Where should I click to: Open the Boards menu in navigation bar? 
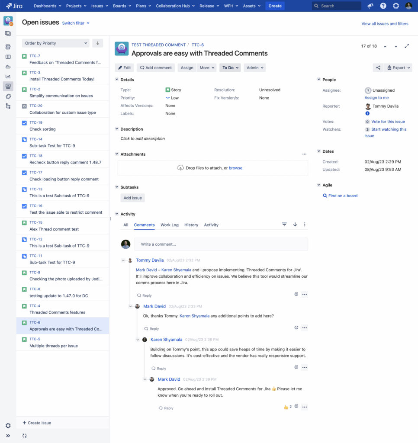click(122, 6)
